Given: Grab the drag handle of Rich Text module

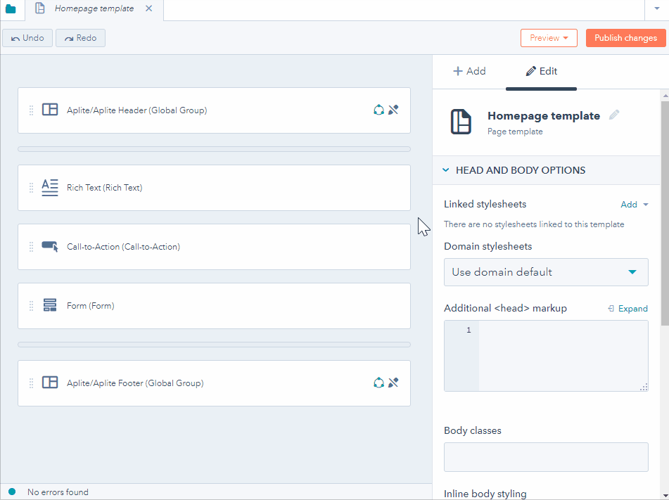Looking at the screenshot, I should [31, 188].
